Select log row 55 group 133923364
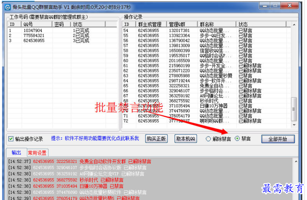307x200 pixels. (x=206, y=36)
